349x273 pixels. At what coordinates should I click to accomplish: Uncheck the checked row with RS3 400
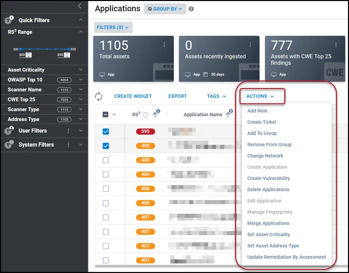(106, 146)
